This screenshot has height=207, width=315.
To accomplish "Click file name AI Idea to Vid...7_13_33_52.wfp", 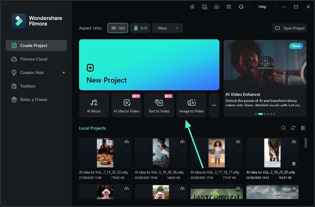I will 104,172.
